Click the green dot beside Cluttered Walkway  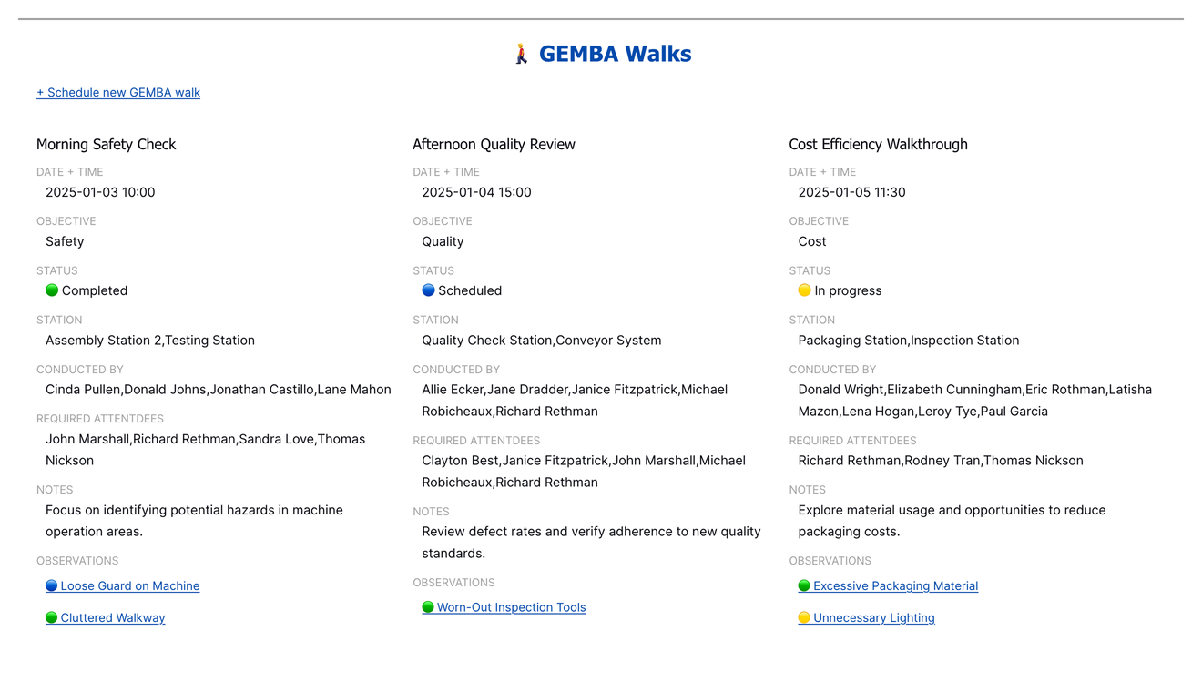52,617
